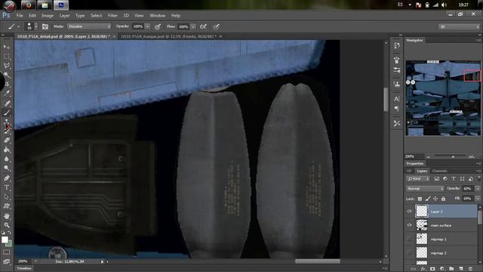Lock layer position
483x272 pixels.
coord(435,199)
